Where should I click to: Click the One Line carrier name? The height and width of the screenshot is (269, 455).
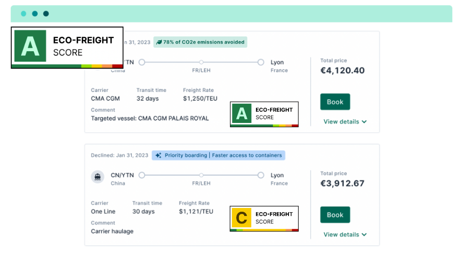(x=103, y=211)
